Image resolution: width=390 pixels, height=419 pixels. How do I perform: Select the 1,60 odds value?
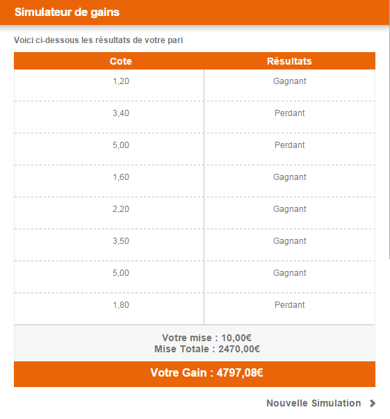click(121, 177)
